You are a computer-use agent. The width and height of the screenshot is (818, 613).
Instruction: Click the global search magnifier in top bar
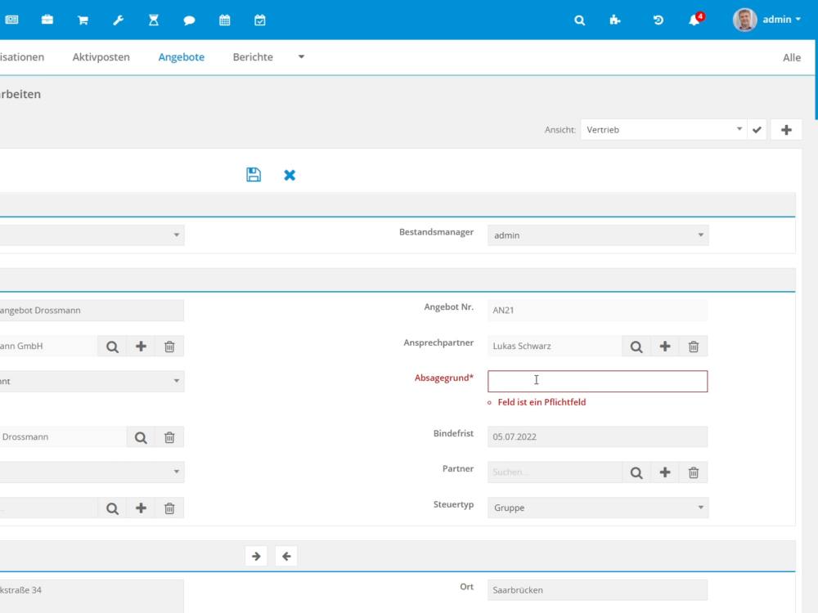580,20
